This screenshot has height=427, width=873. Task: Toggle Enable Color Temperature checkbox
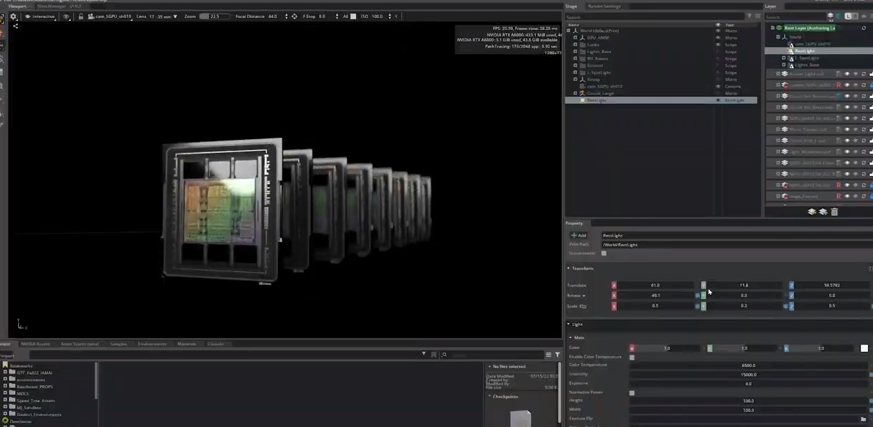click(632, 357)
